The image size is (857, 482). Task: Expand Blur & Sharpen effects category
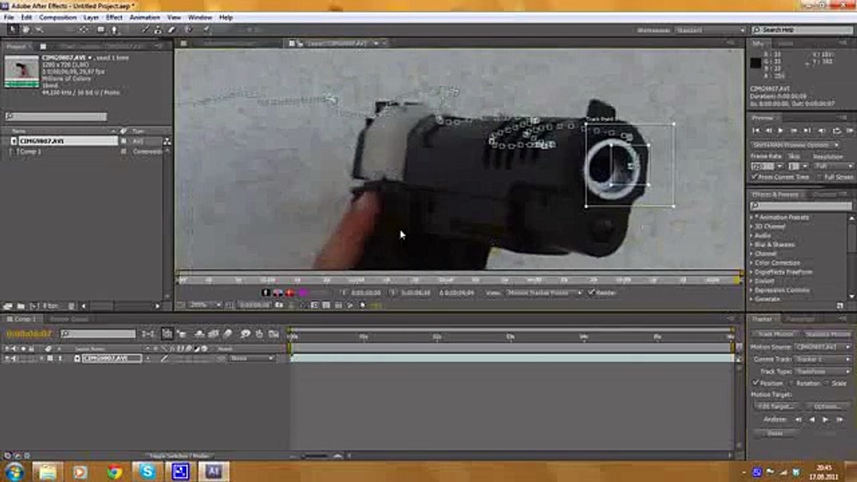(x=752, y=244)
